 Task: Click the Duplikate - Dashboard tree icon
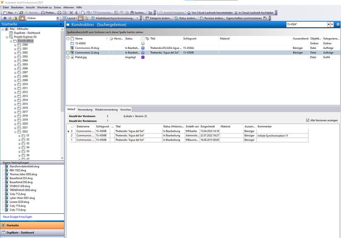11,33
